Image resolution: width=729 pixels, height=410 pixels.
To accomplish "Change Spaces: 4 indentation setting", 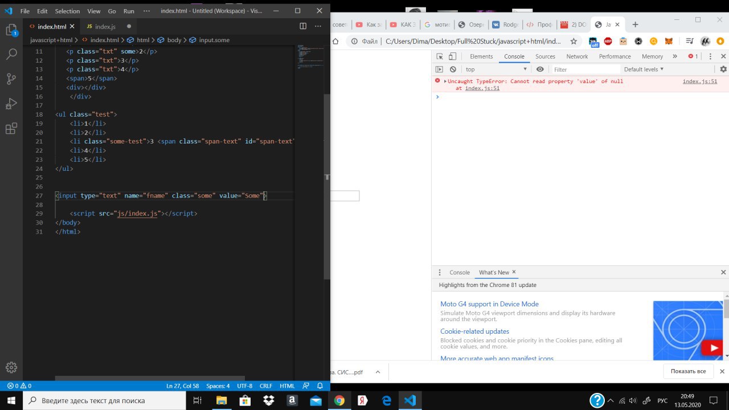I will pyautogui.click(x=218, y=386).
